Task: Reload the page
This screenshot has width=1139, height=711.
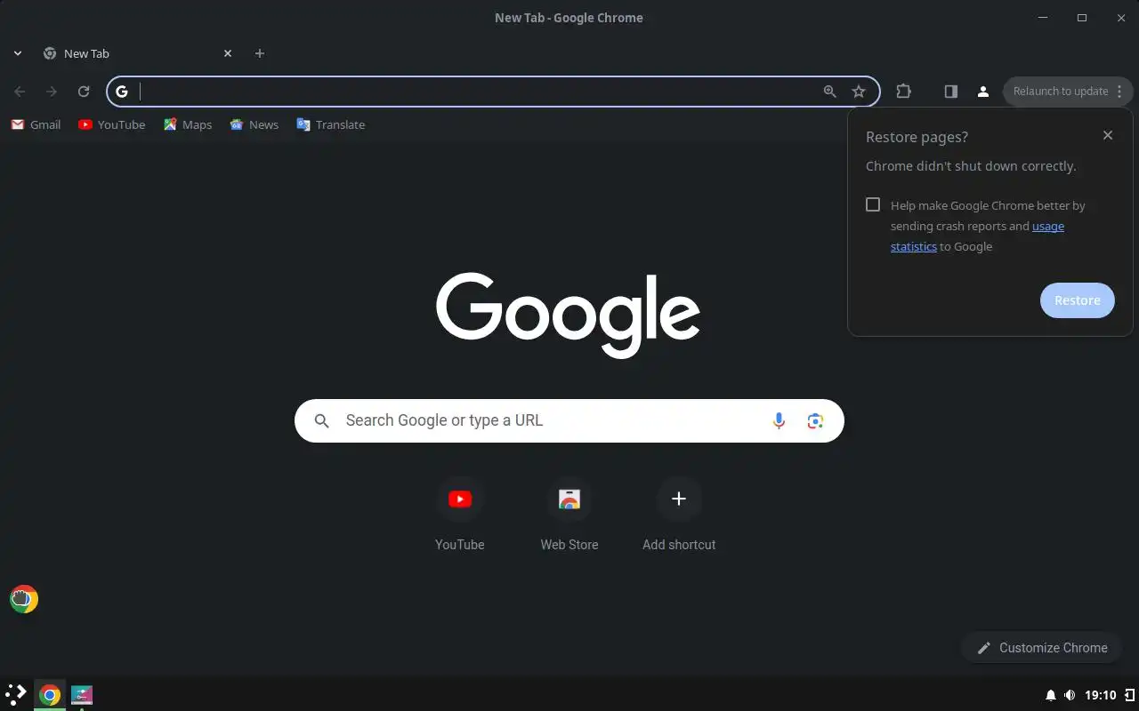Action: coord(84,92)
